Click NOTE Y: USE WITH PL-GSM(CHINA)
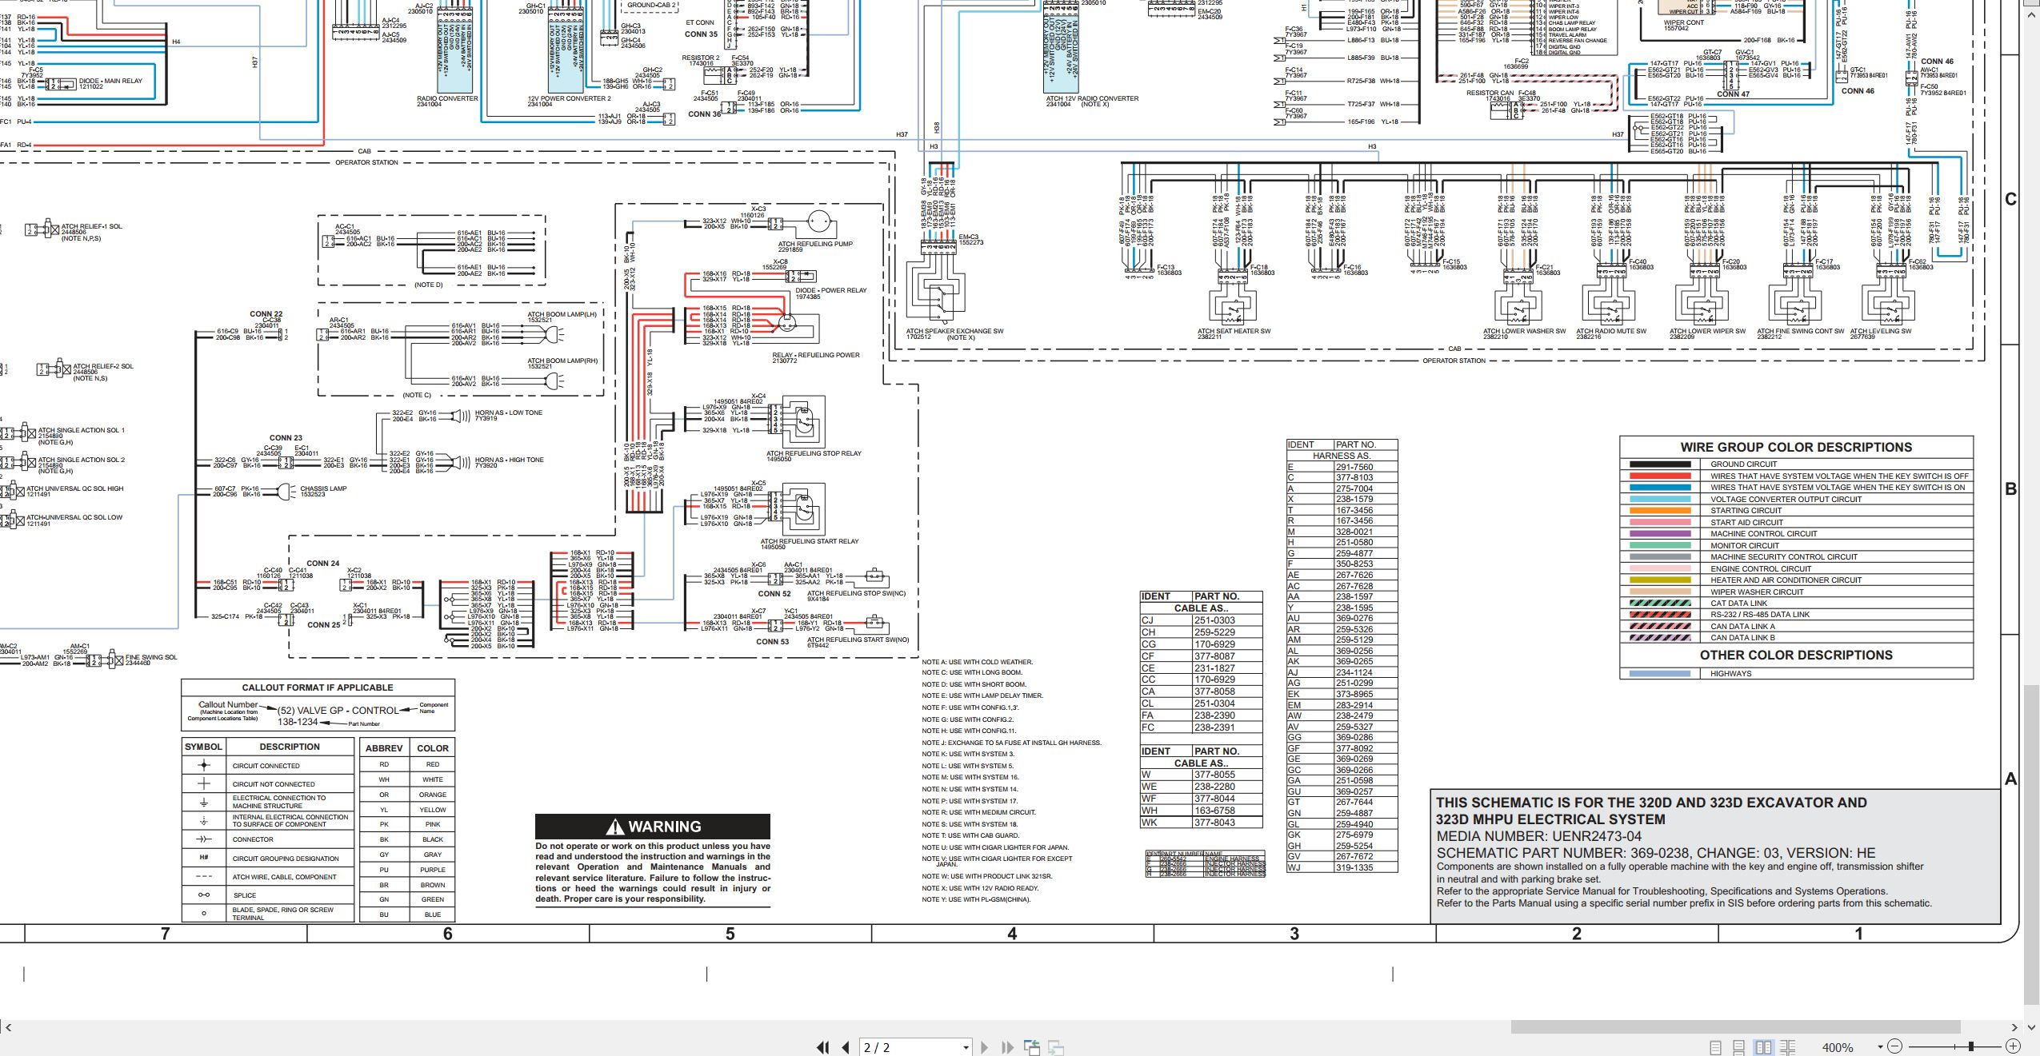 click(x=976, y=899)
